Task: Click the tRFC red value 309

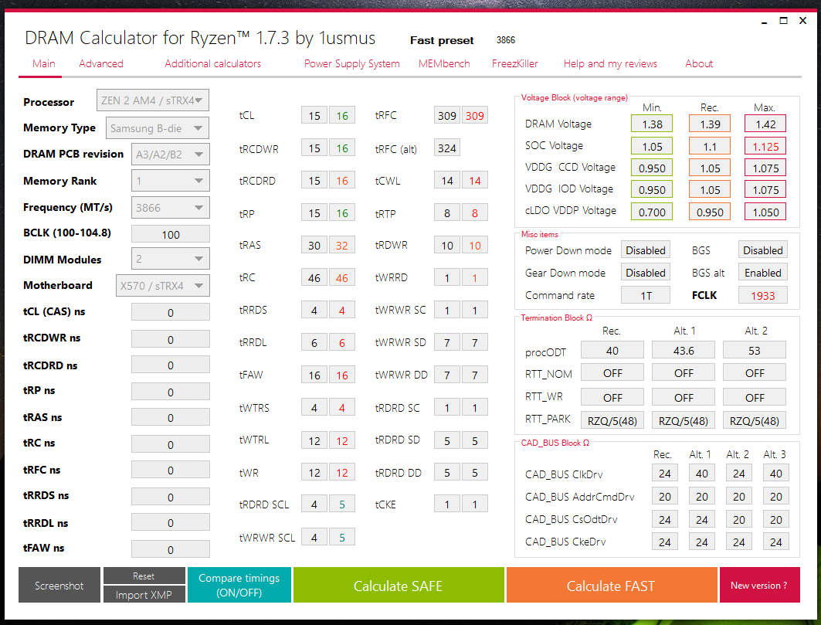Action: coord(475,115)
